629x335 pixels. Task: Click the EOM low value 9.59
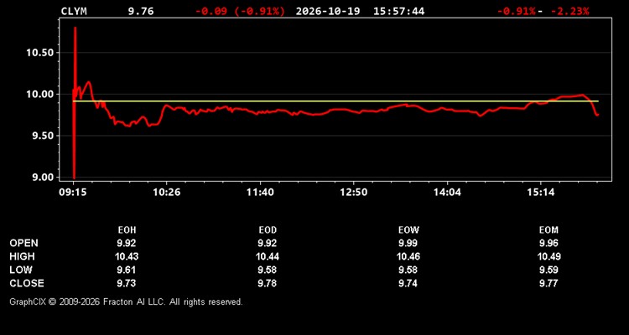tap(548, 270)
